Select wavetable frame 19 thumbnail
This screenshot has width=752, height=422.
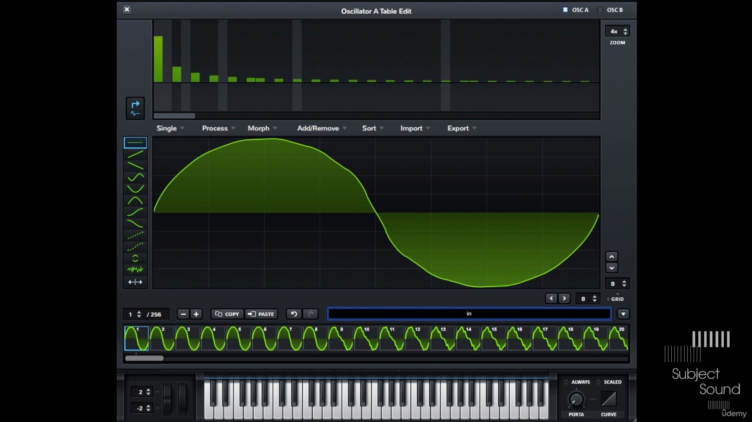click(x=595, y=339)
